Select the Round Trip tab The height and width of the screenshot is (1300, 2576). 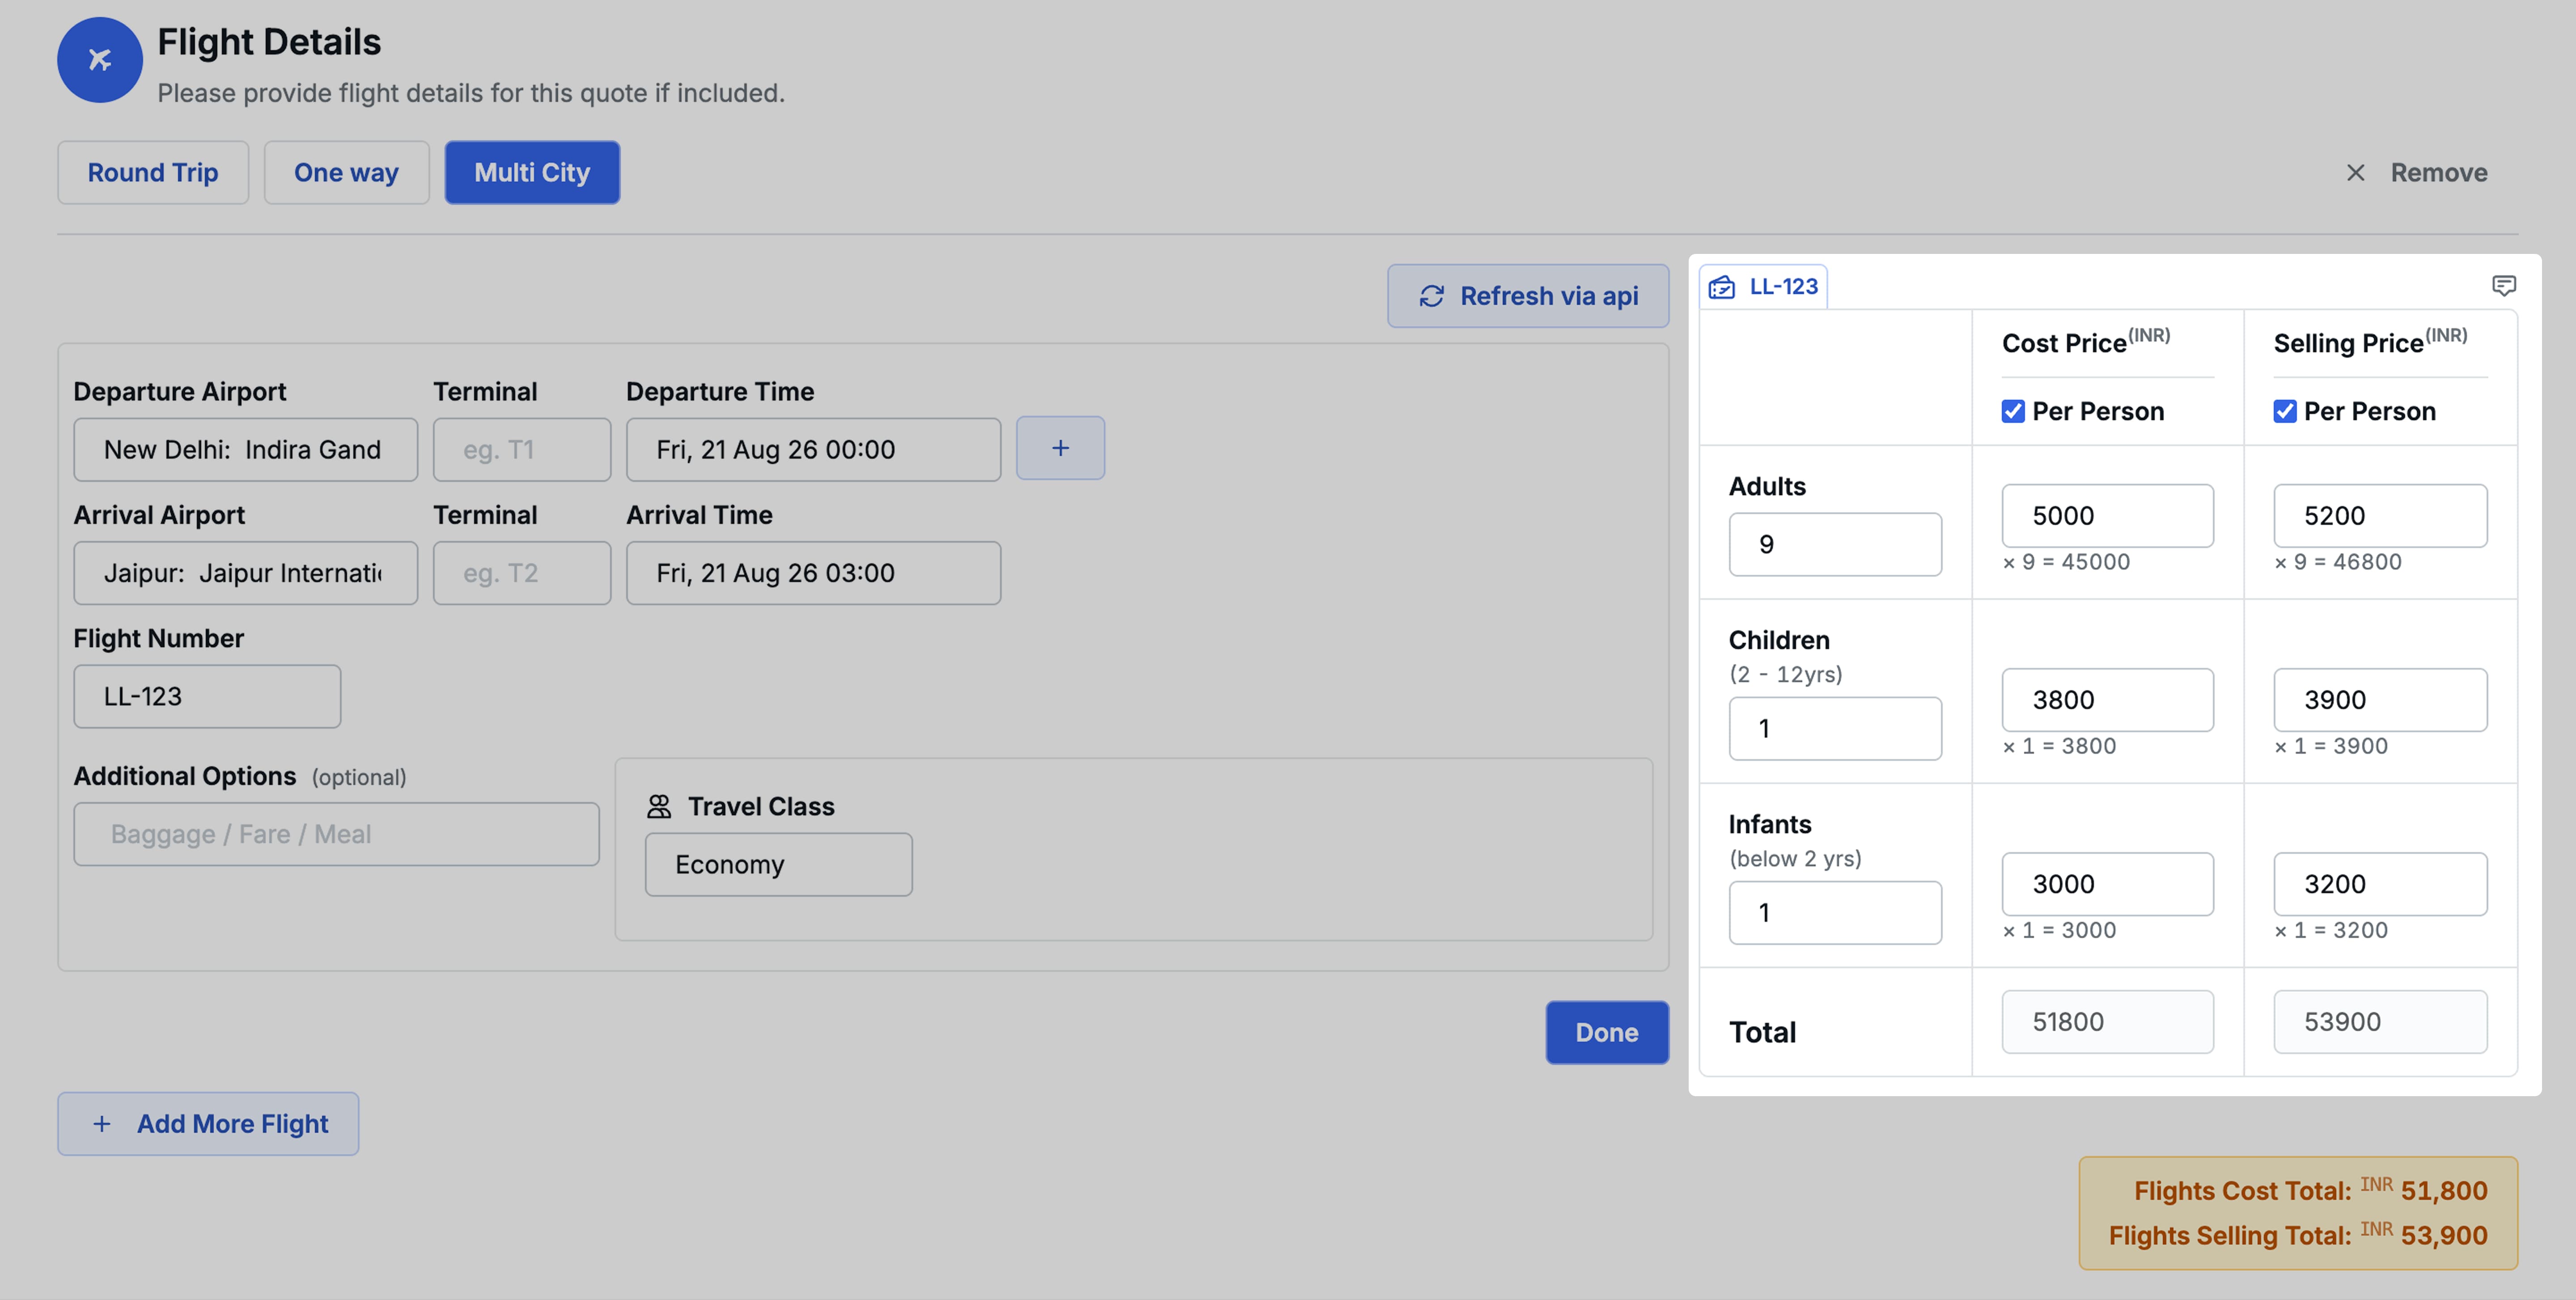pyautogui.click(x=153, y=173)
